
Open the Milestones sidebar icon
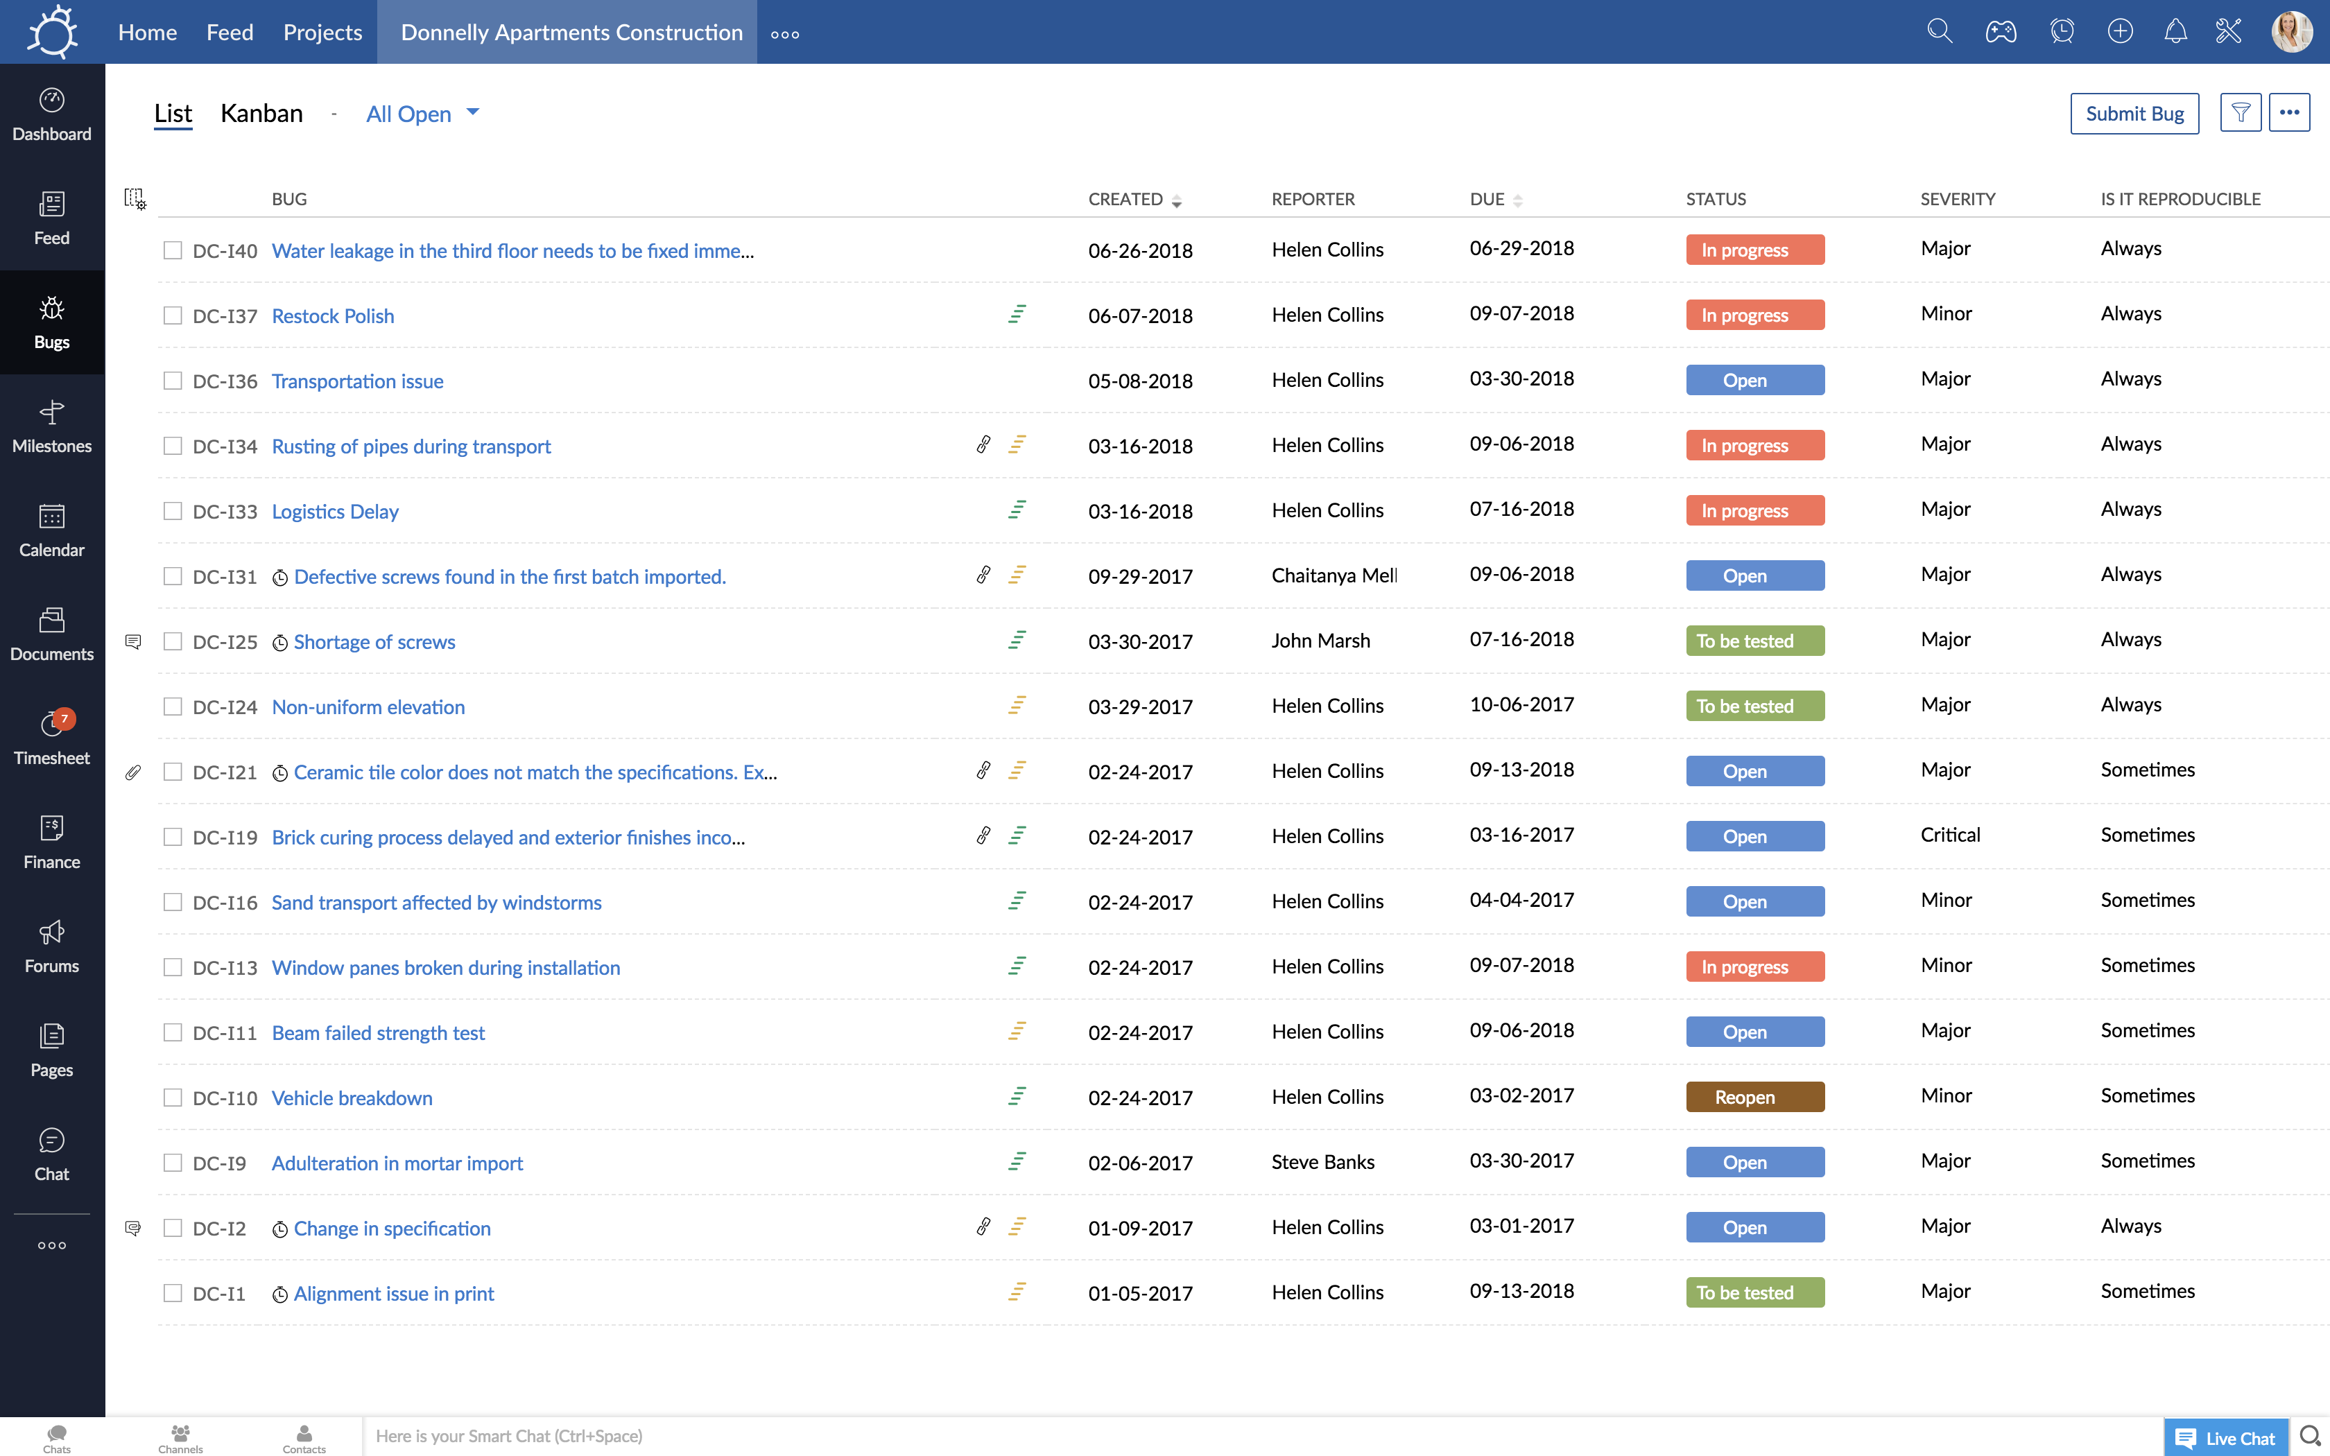52,426
